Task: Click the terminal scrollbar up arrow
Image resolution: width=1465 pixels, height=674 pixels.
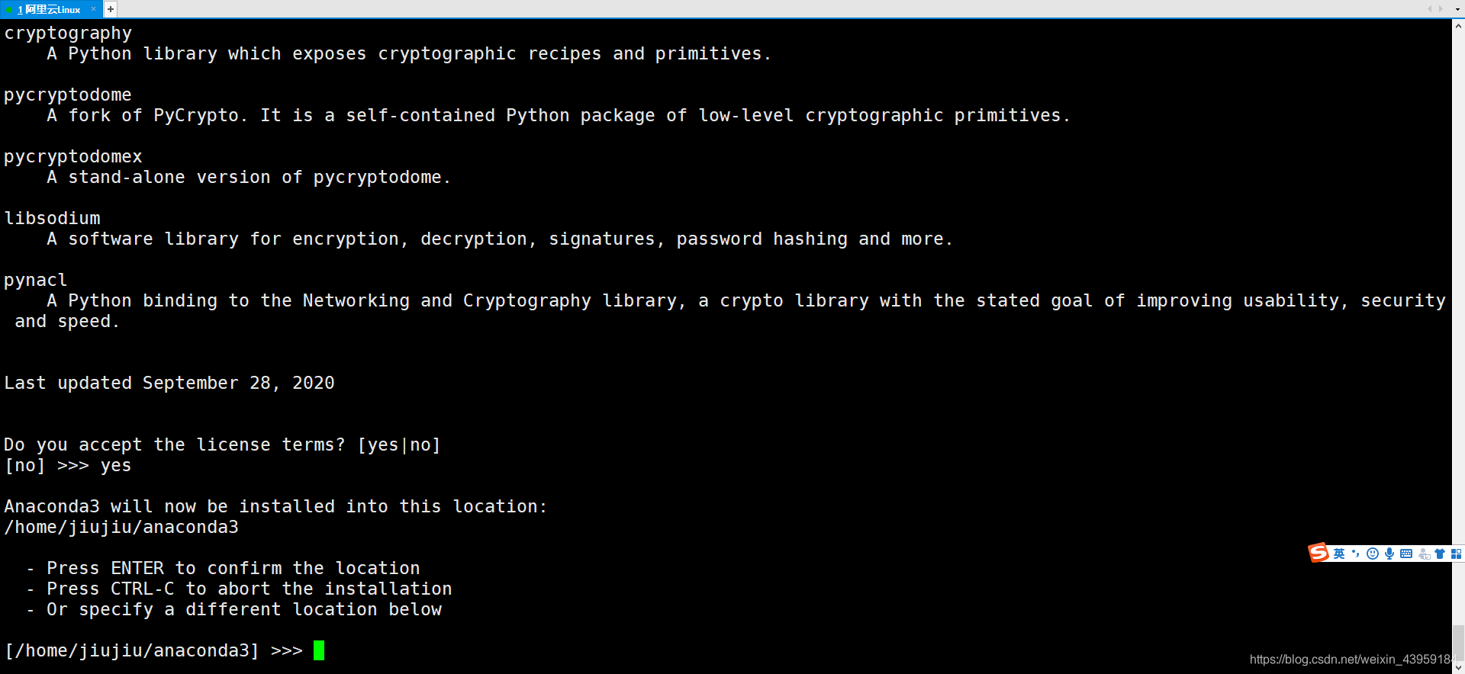Action: [x=1458, y=25]
